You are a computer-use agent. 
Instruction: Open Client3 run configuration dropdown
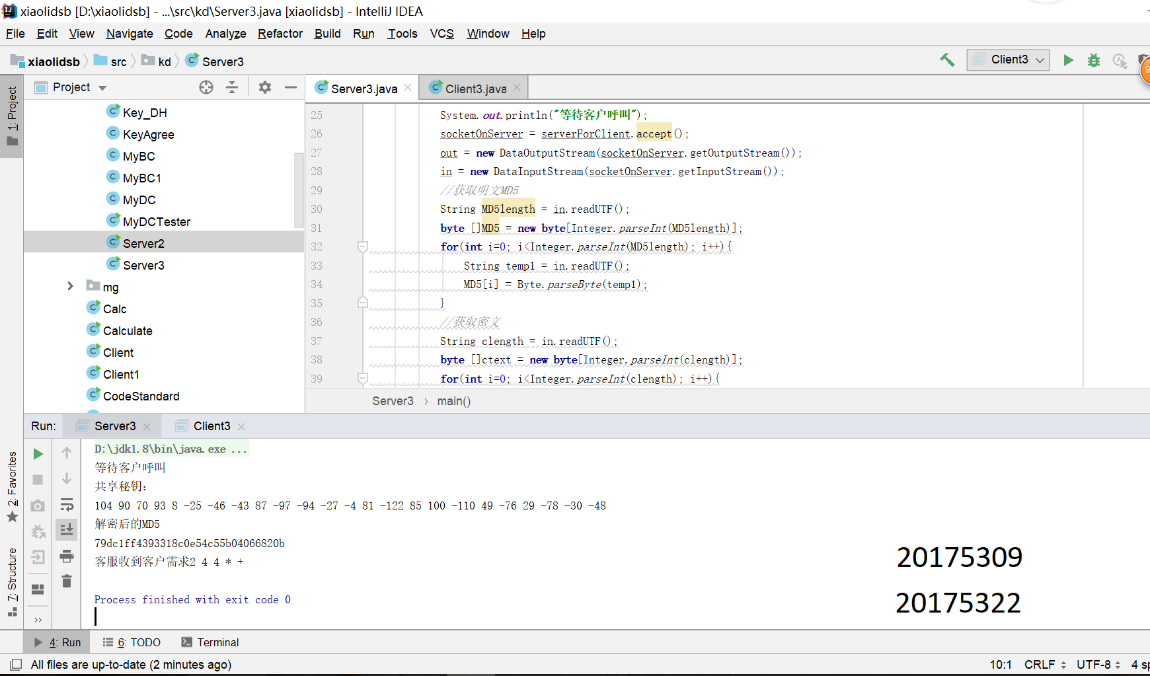1008,59
